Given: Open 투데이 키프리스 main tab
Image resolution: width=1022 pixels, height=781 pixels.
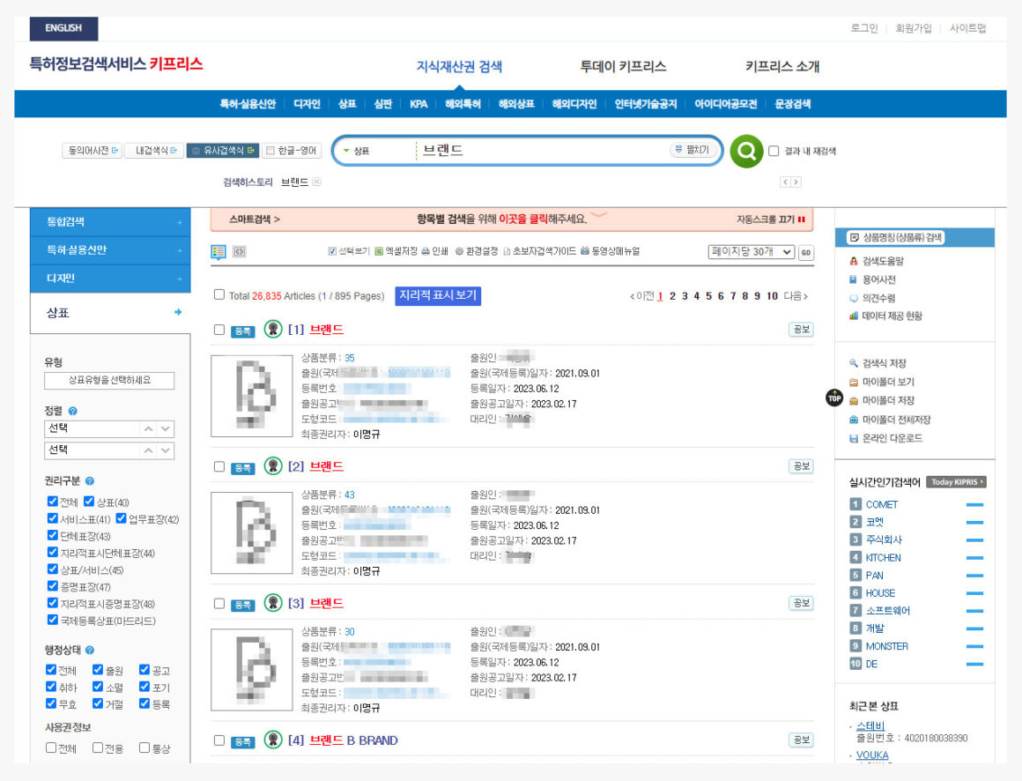Looking at the screenshot, I should pos(623,66).
